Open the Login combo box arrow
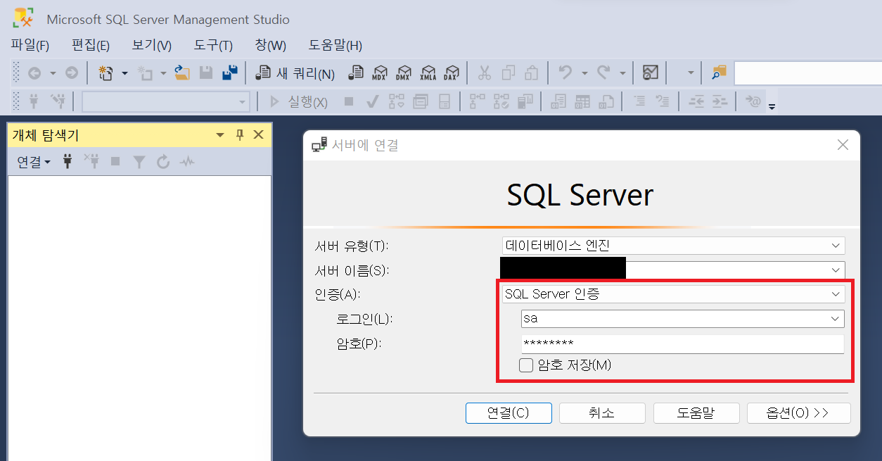Viewport: 882px width, 461px height. pos(836,318)
